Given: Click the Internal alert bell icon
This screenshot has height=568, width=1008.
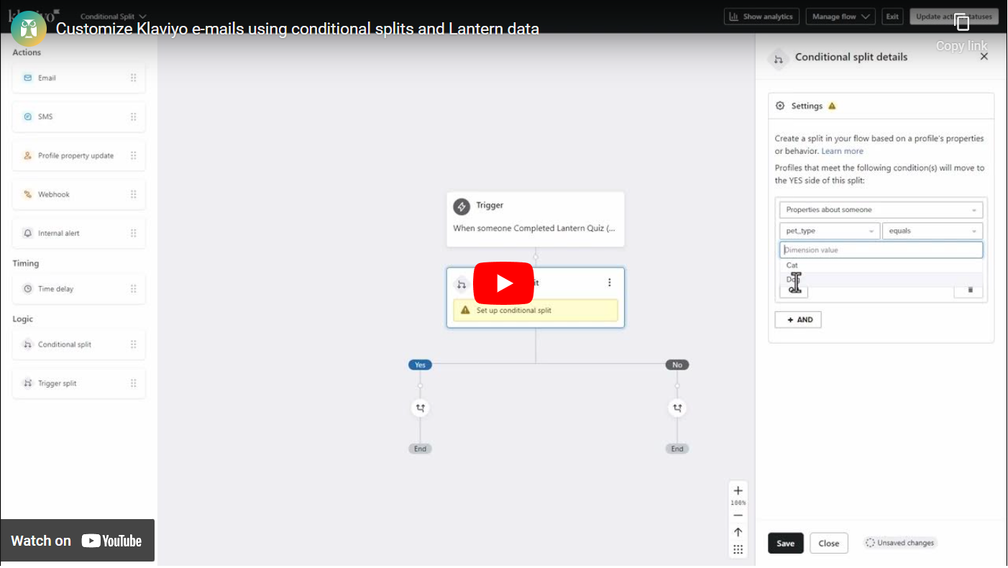Looking at the screenshot, I should pos(28,233).
